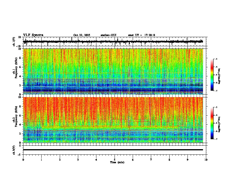Click inside the ch.2 spectrogram plot
This screenshot has height=179, width=232.
pyautogui.click(x=113, y=120)
